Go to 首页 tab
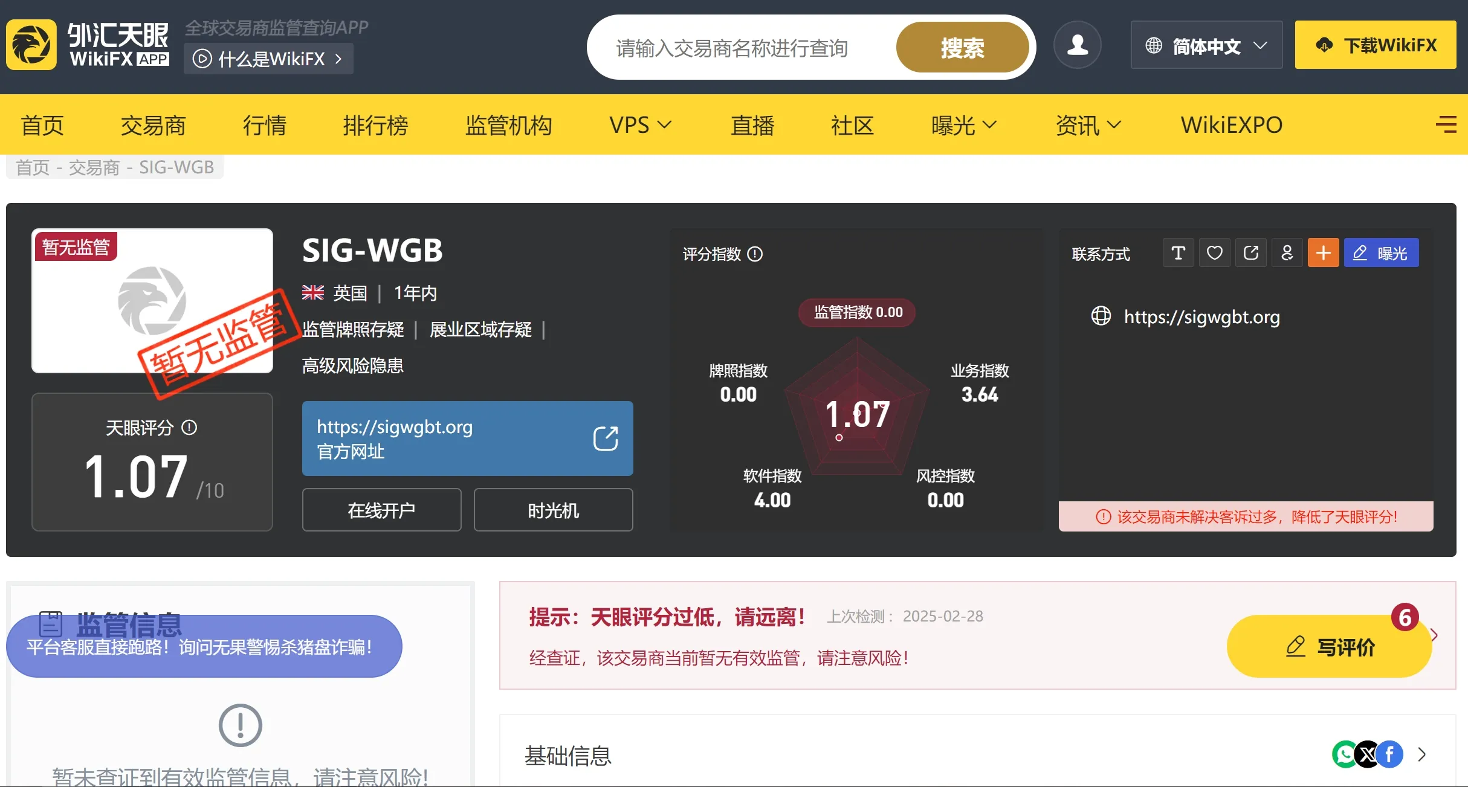 [42, 125]
